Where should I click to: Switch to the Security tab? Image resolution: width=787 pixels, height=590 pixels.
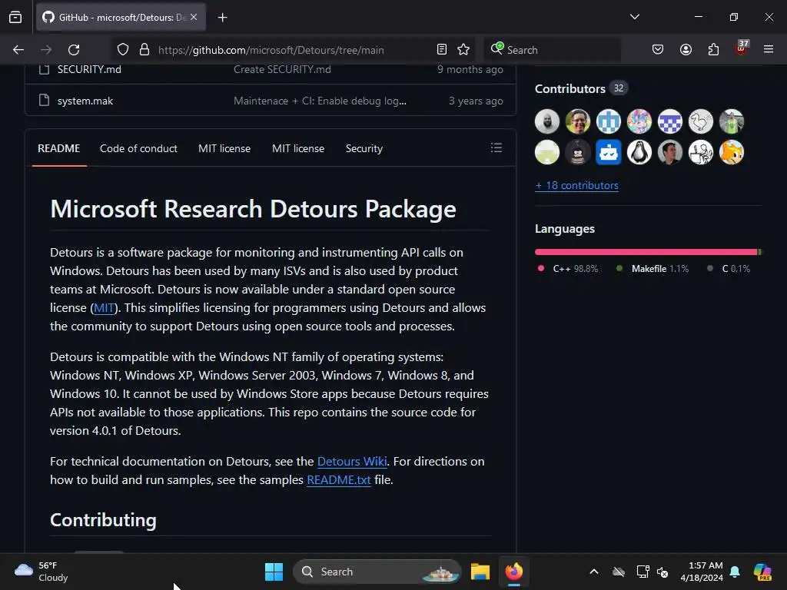click(x=364, y=148)
